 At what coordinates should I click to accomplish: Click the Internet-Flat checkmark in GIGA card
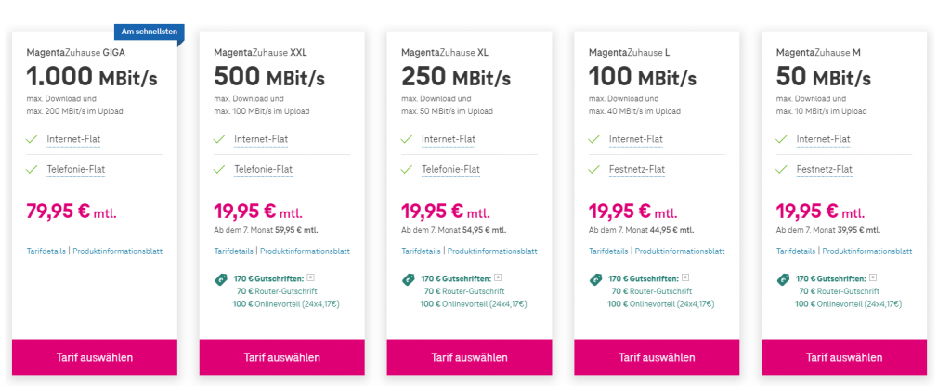tap(33, 140)
